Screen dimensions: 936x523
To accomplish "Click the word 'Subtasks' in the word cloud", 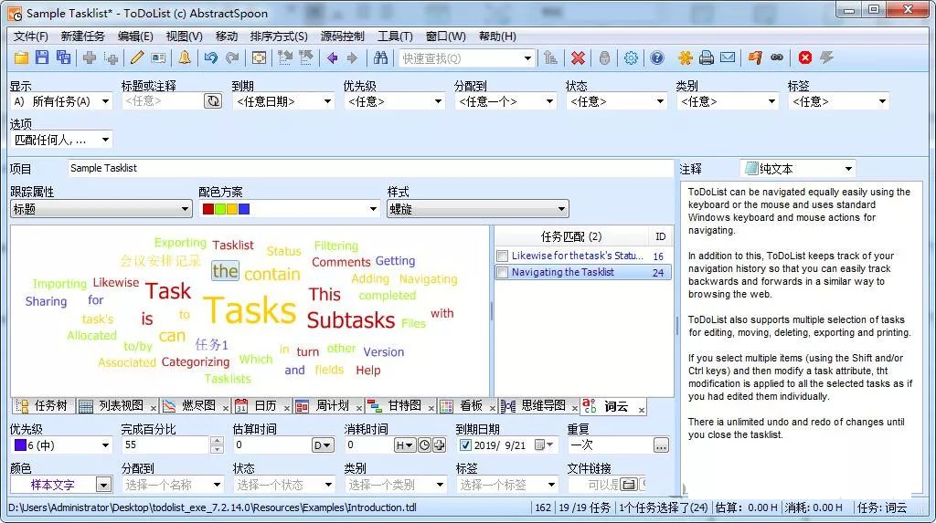I will (x=350, y=320).
